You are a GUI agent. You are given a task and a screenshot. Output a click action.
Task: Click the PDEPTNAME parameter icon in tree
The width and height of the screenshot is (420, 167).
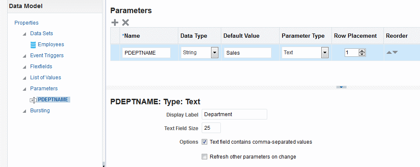tap(33, 100)
